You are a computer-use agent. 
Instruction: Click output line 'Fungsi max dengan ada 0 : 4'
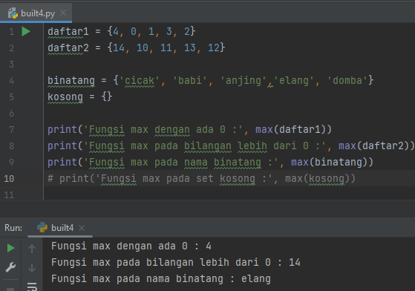(x=131, y=246)
